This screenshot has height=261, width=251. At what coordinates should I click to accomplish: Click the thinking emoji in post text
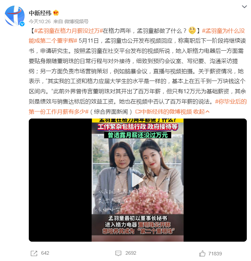(192, 31)
